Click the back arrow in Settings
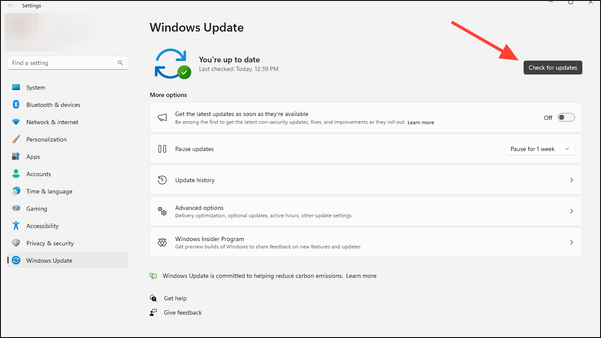The image size is (601, 338). point(10,5)
